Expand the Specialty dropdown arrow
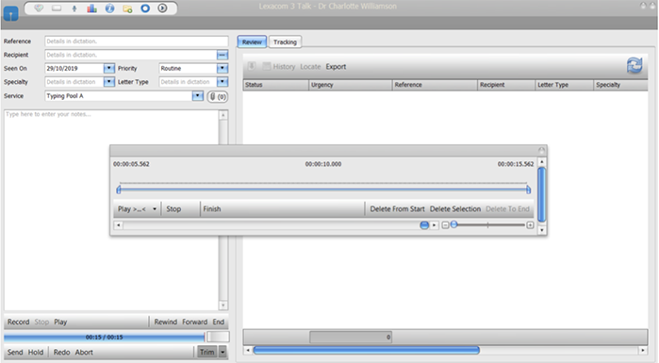The width and height of the screenshot is (659, 363). tap(108, 82)
